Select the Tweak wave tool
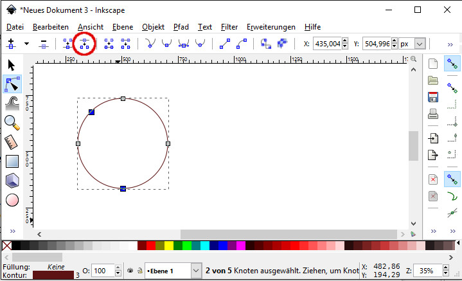The width and height of the screenshot is (462, 281). (x=12, y=103)
